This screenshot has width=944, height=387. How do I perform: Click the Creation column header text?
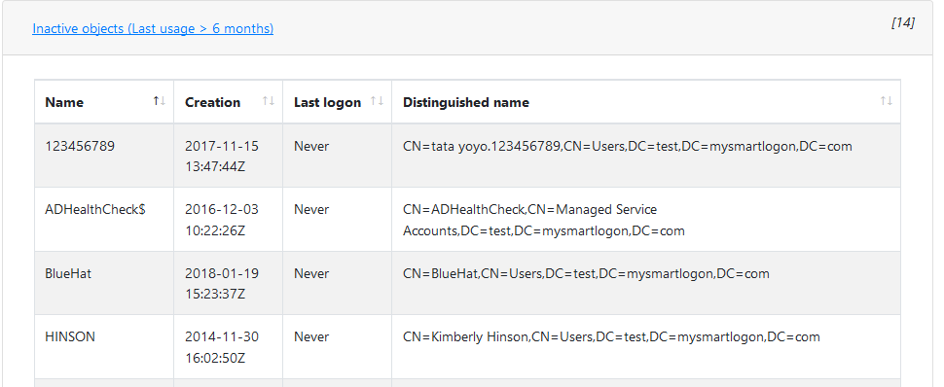click(x=212, y=102)
